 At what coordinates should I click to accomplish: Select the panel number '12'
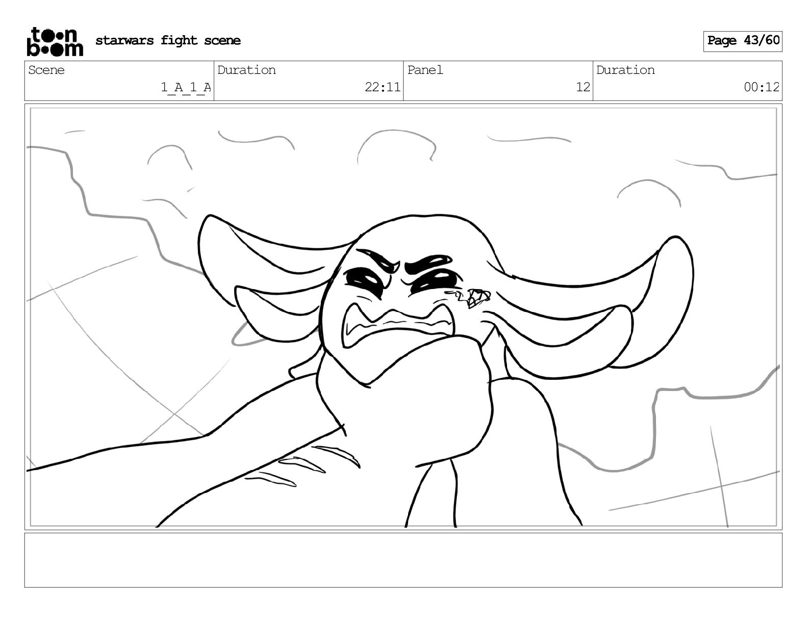(583, 87)
